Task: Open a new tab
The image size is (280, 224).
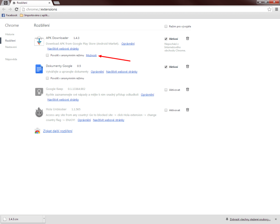Action: coord(56,3)
